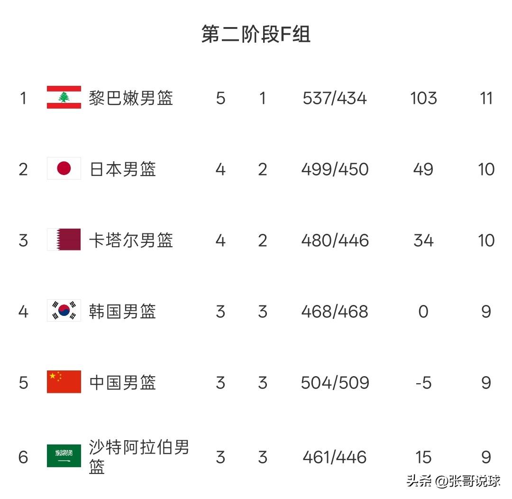Open the 沙特阿拉伯男篮 team name
Screen dimensions: 512x499
(139, 457)
